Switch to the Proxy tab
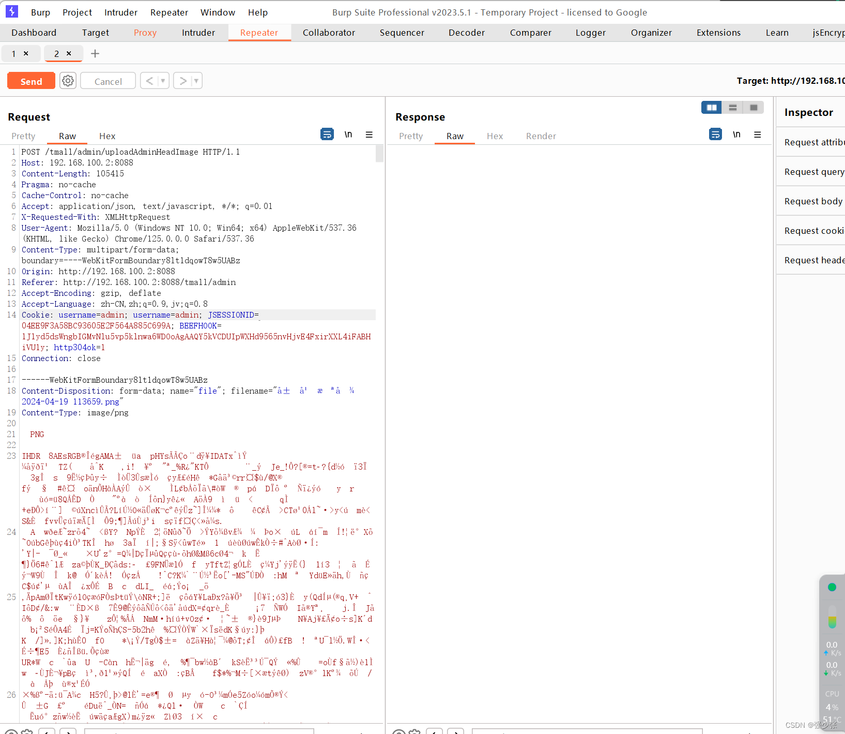 click(145, 33)
